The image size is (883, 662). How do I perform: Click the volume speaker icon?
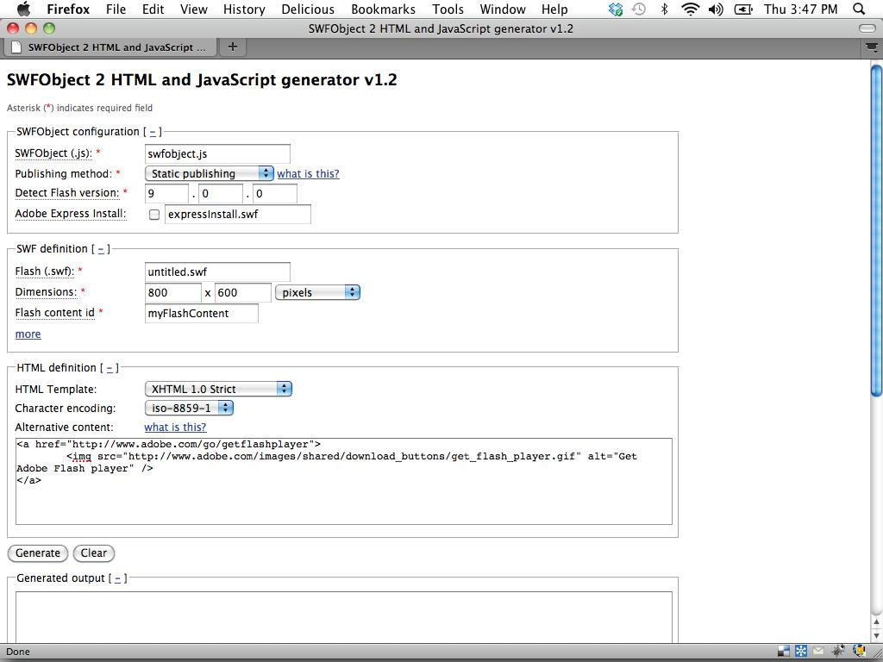tap(716, 9)
